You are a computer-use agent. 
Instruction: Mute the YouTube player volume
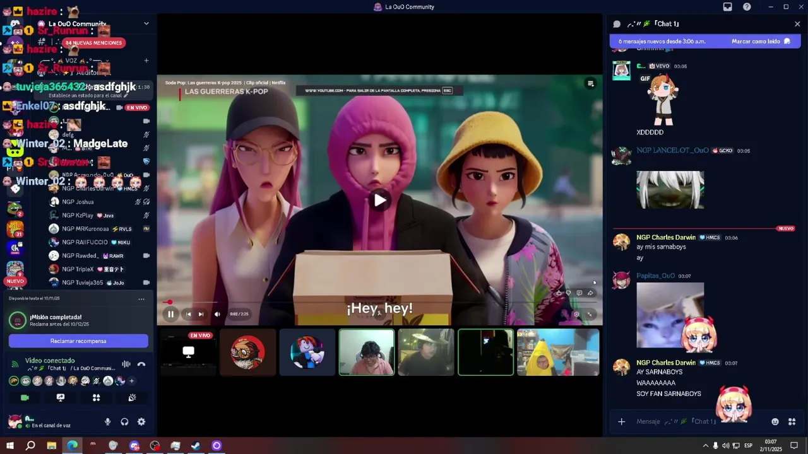pyautogui.click(x=217, y=314)
